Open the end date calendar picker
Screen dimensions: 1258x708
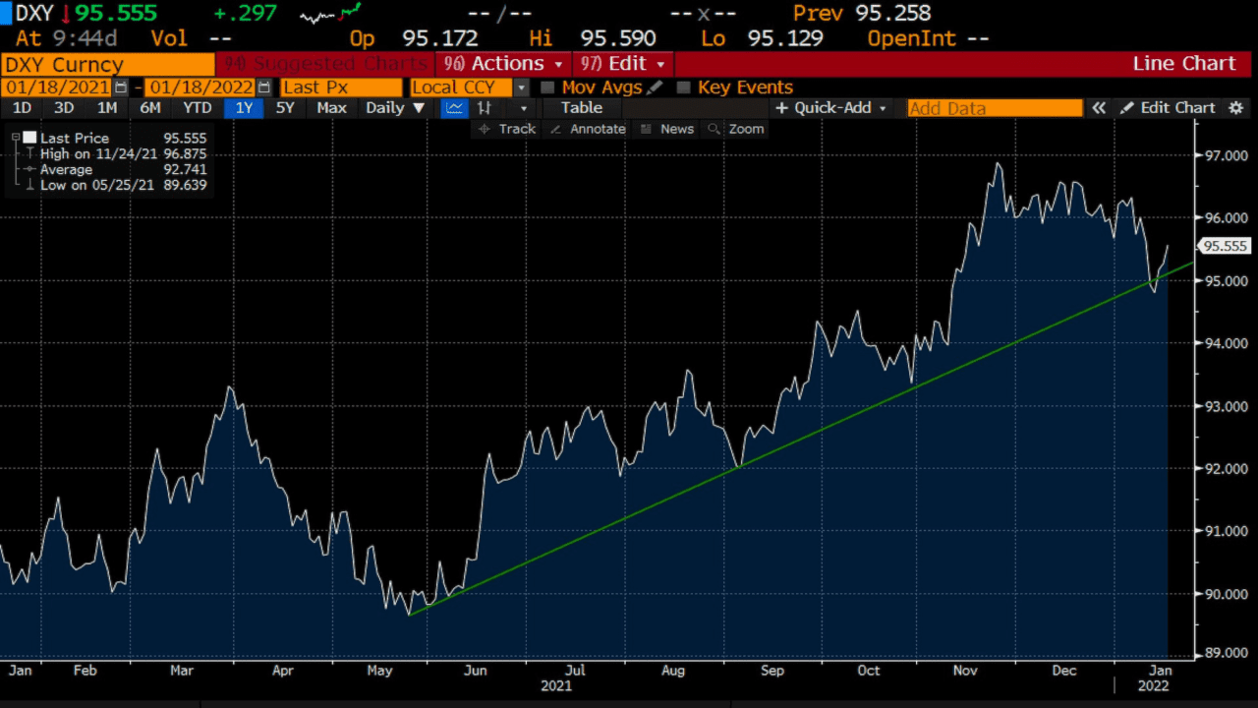[262, 88]
